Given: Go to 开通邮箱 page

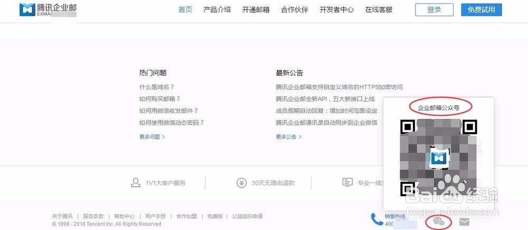Looking at the screenshot, I should (x=256, y=10).
